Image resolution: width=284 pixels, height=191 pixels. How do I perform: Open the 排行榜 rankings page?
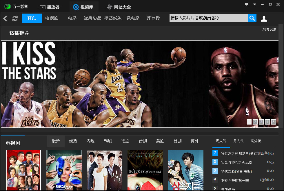click(x=153, y=18)
